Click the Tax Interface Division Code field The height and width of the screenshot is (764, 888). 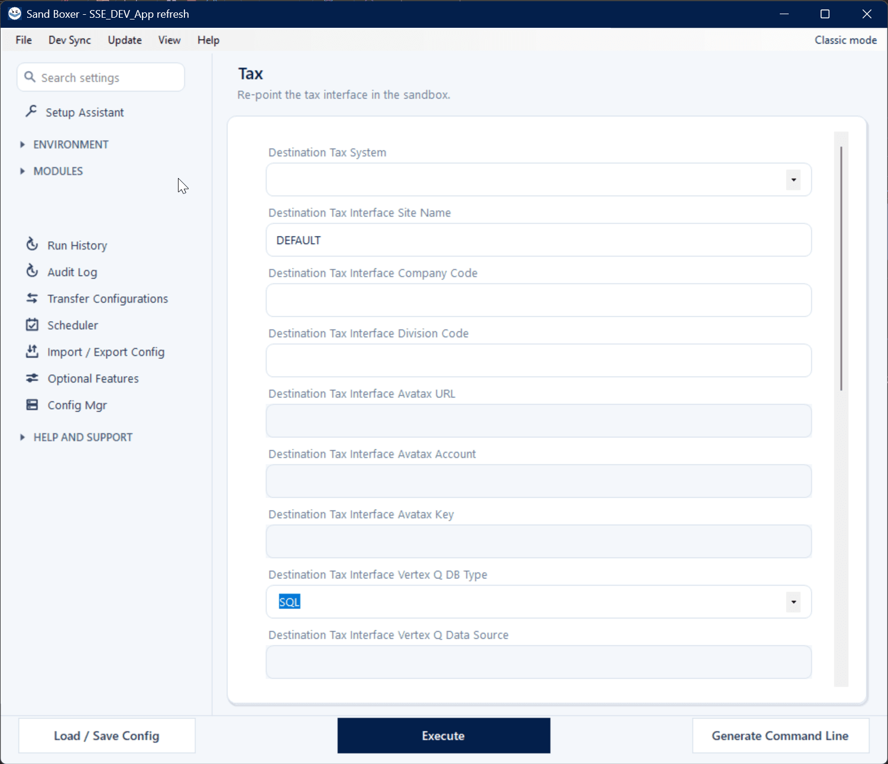click(539, 361)
